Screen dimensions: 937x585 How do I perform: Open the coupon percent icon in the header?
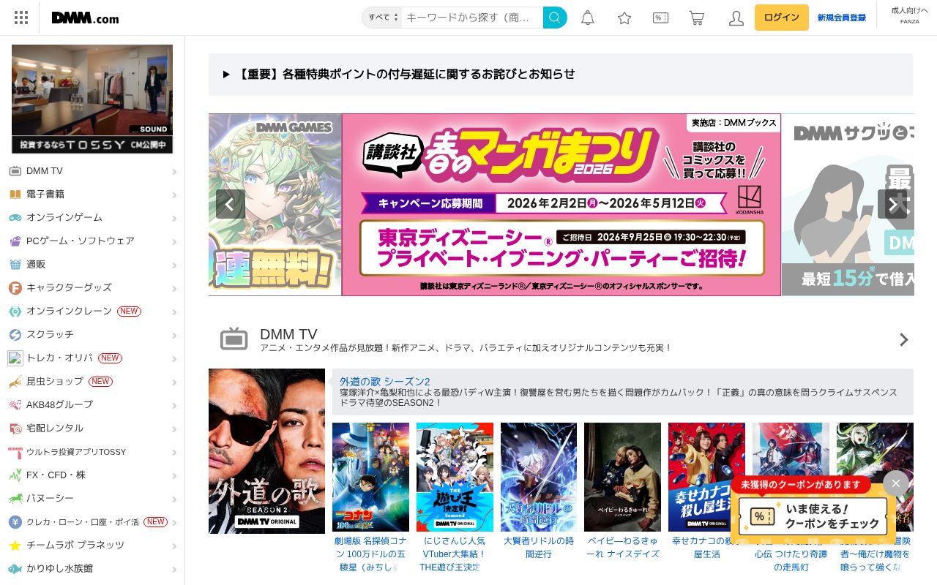[x=660, y=17]
